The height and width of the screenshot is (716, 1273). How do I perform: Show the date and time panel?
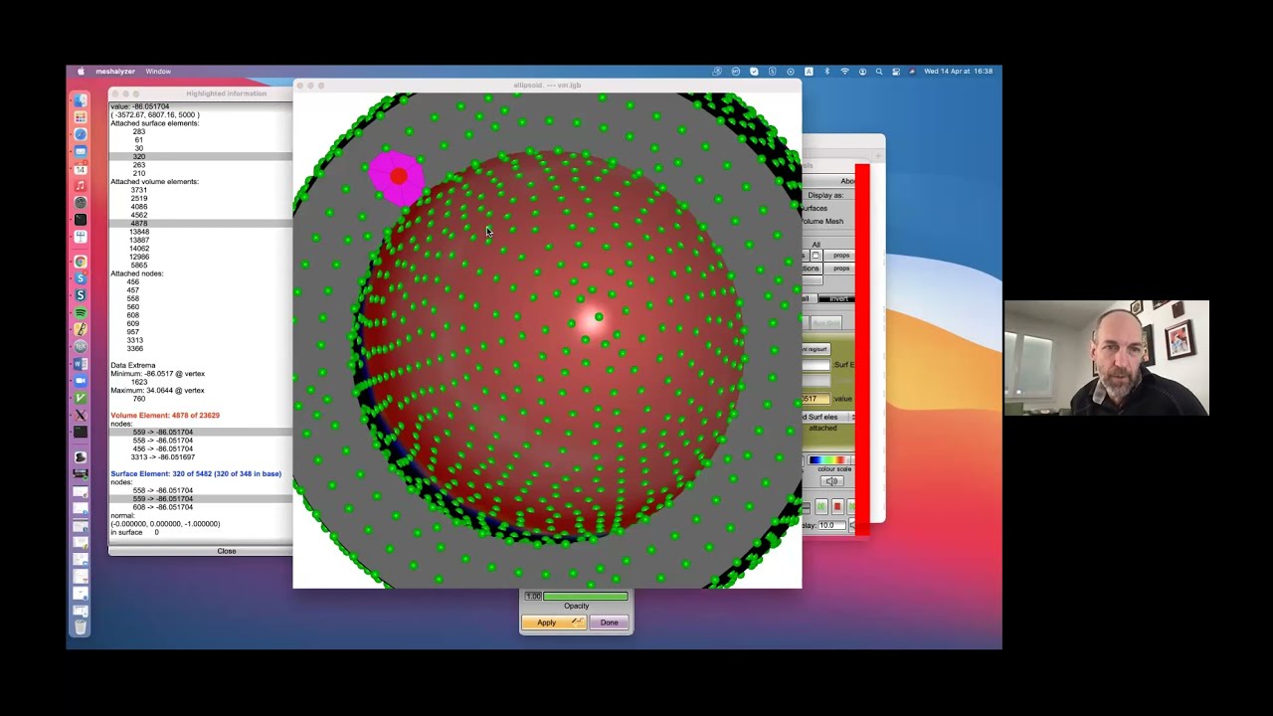pos(958,72)
